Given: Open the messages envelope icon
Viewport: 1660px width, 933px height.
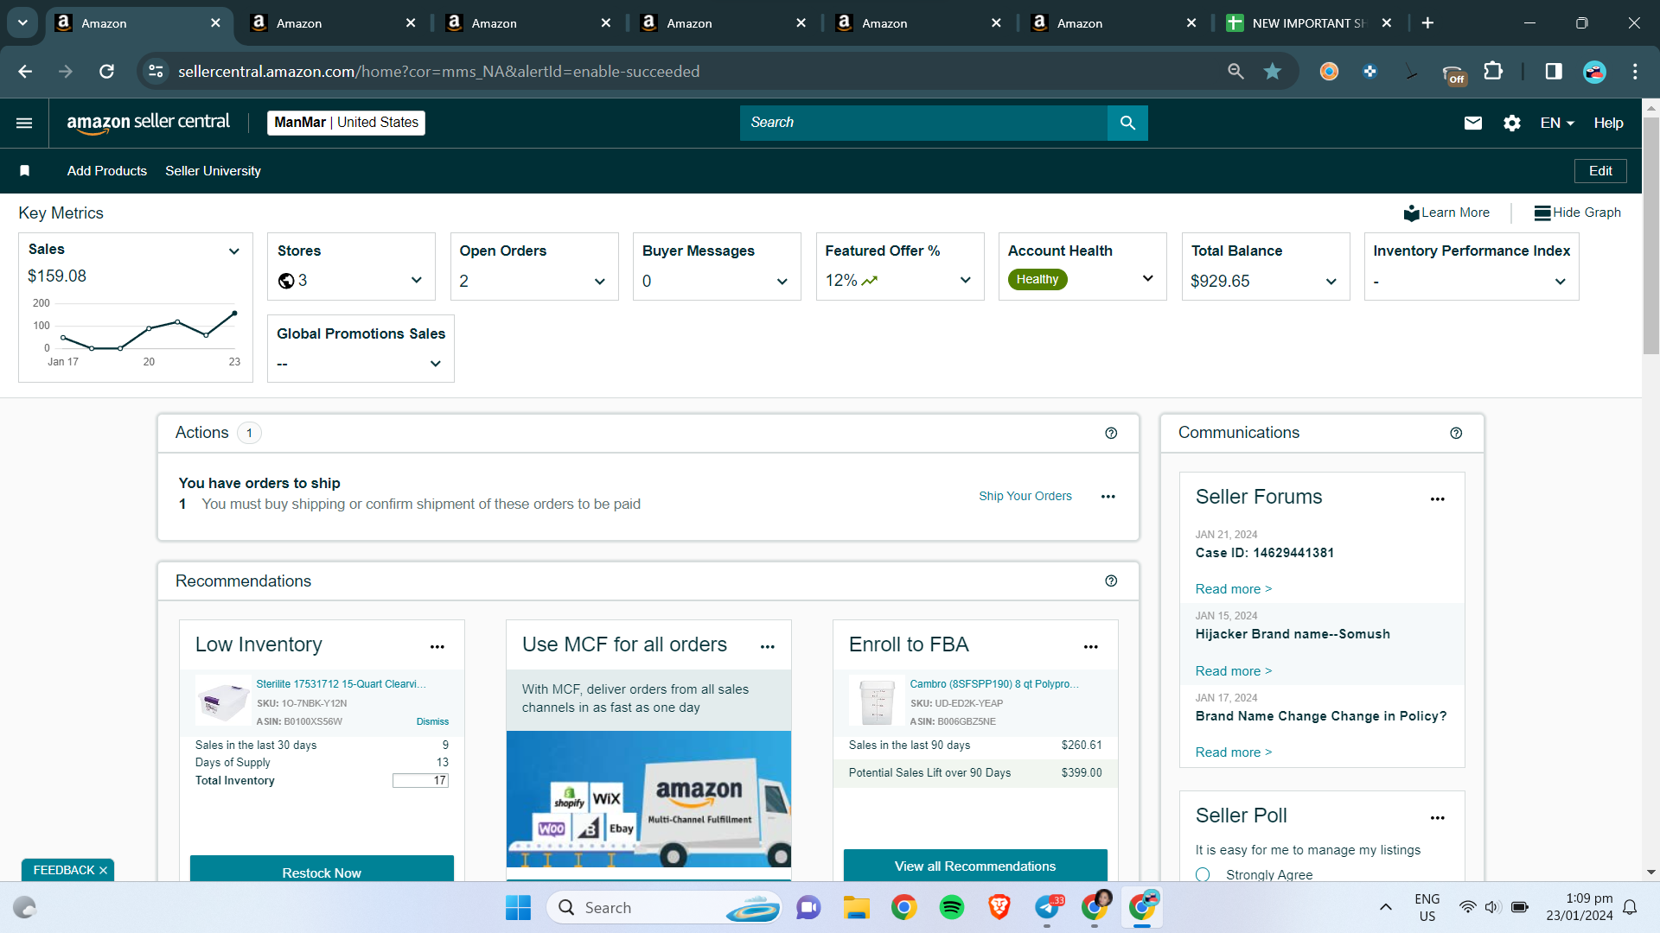Looking at the screenshot, I should (x=1473, y=123).
